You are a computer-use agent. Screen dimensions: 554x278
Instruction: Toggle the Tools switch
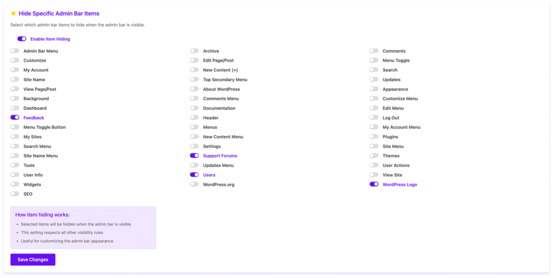[x=15, y=166]
